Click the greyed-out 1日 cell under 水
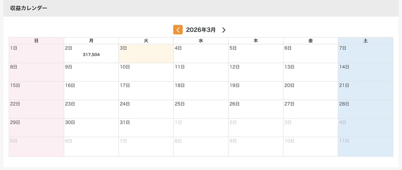The width and height of the screenshot is (402, 170). (x=201, y=128)
